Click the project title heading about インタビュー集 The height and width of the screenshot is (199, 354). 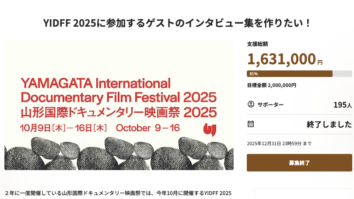point(177,23)
